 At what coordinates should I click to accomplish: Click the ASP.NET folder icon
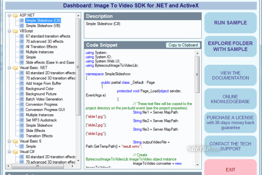pos(15,15)
